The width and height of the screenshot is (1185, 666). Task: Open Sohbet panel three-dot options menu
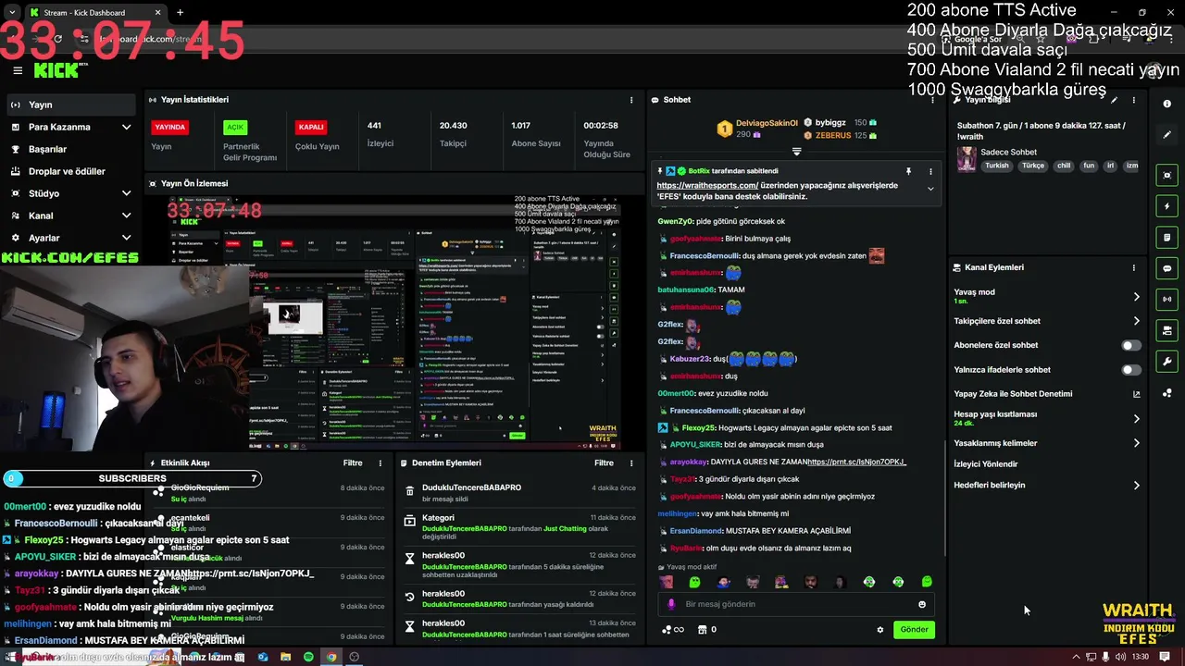930,100
